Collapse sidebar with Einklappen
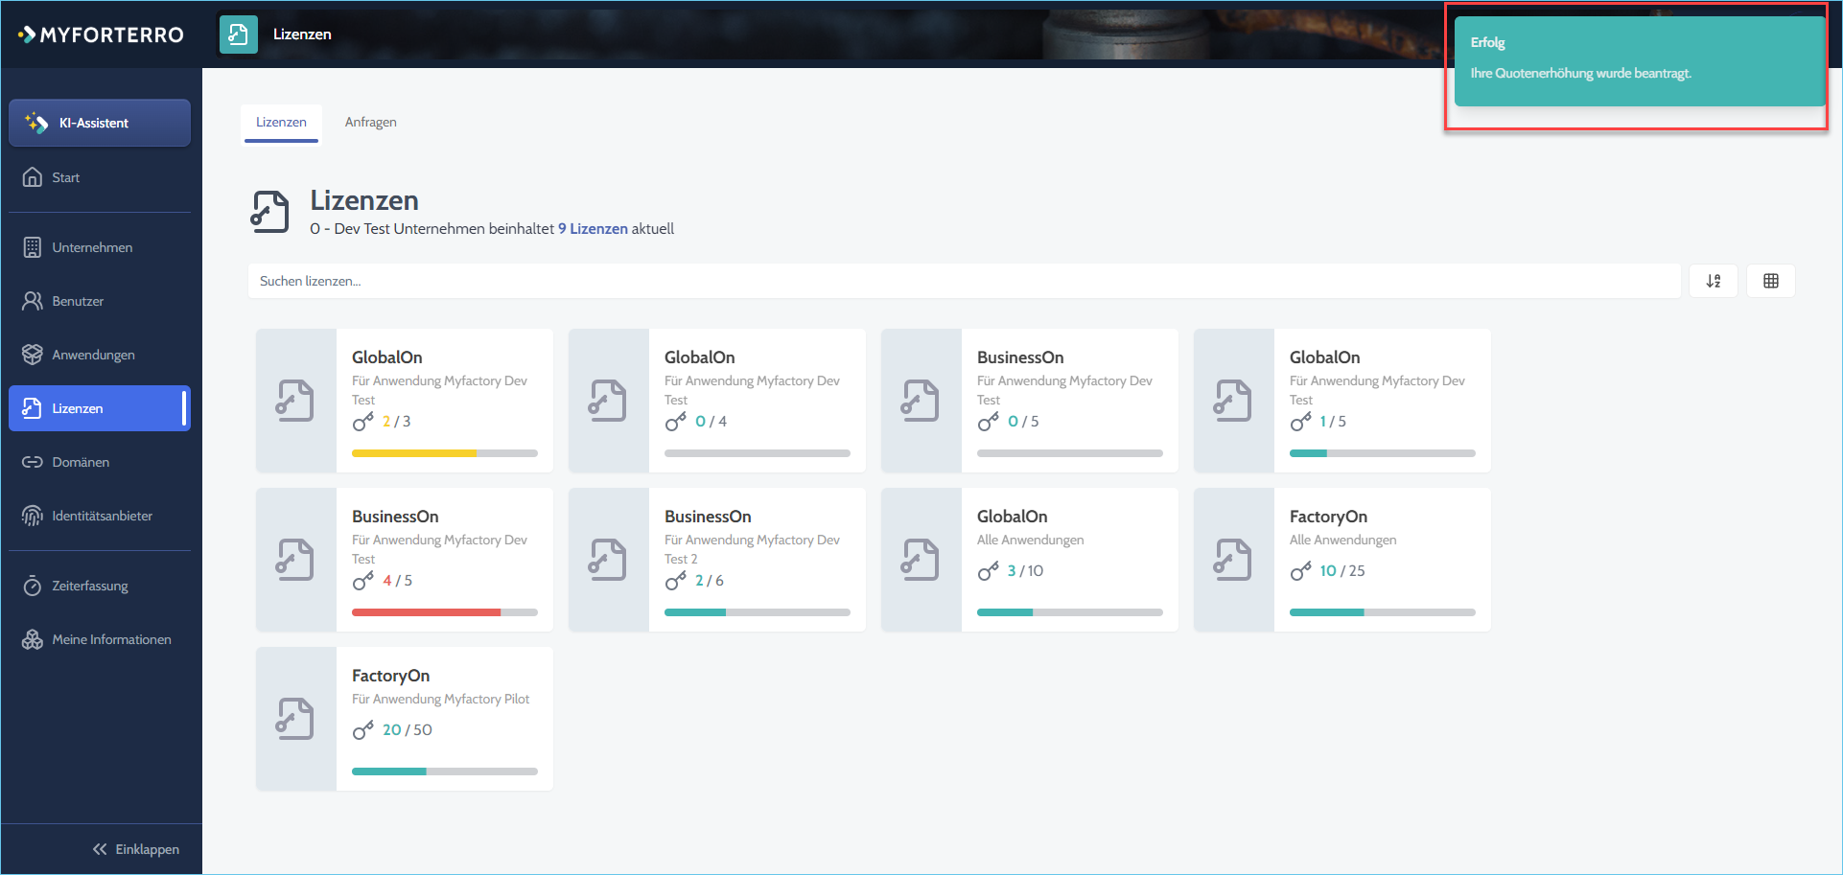 pyautogui.click(x=136, y=849)
